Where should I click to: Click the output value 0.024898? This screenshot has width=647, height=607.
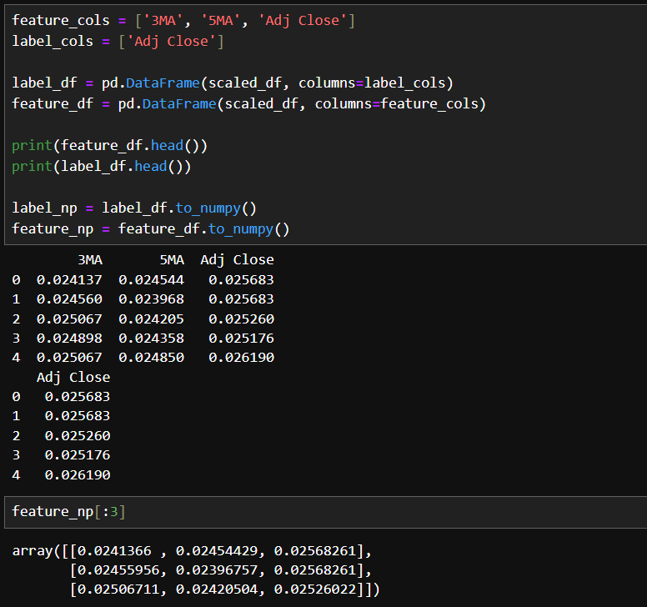coord(69,339)
